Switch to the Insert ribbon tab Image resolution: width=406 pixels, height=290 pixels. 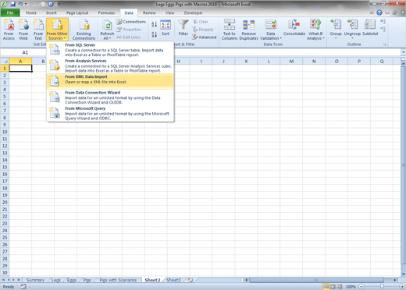(x=52, y=12)
